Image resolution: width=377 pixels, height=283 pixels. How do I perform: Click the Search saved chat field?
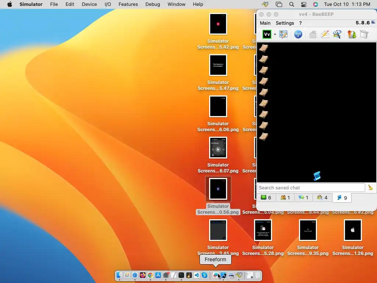coord(311,188)
